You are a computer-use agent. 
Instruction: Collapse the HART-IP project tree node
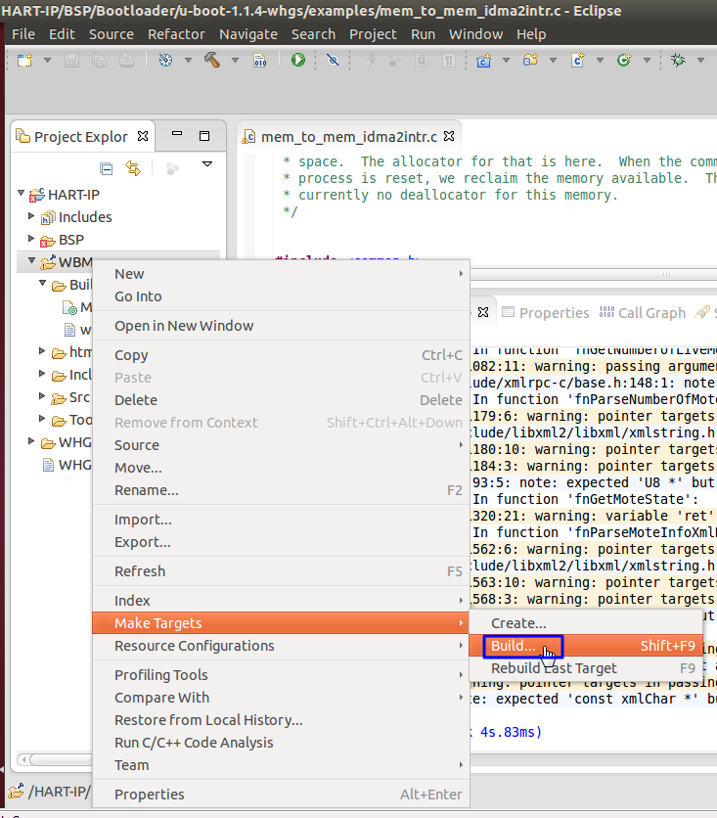point(22,194)
